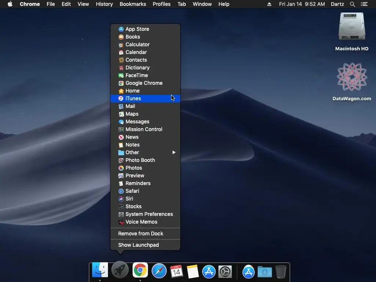This screenshot has width=376, height=282.
Task: Launch FaceTime from the popup list
Action: 145,75
